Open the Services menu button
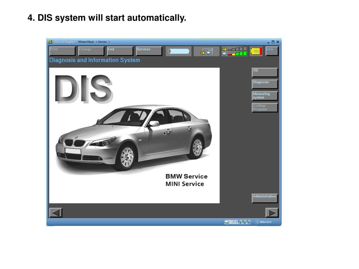 [149, 51]
